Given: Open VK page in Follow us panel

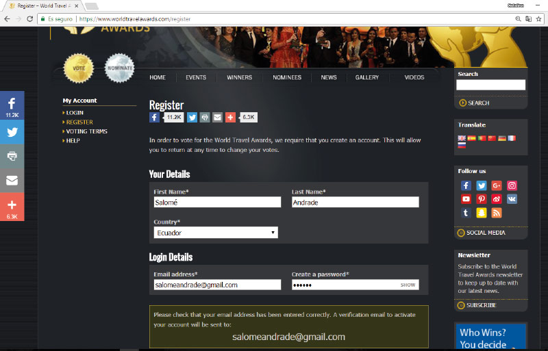Looking at the screenshot, I should point(512,199).
